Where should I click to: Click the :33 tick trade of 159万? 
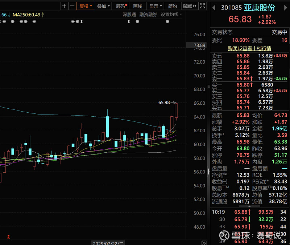pos(249,227)
